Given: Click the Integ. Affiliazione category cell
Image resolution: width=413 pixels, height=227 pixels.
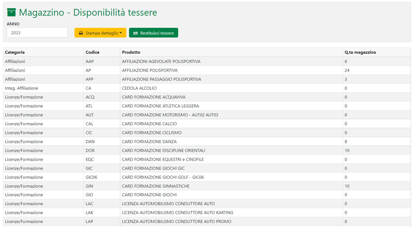Looking at the screenshot, I should pos(22,88).
